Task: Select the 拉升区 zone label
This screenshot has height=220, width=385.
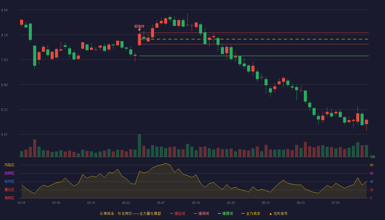Action: click(x=9, y=182)
